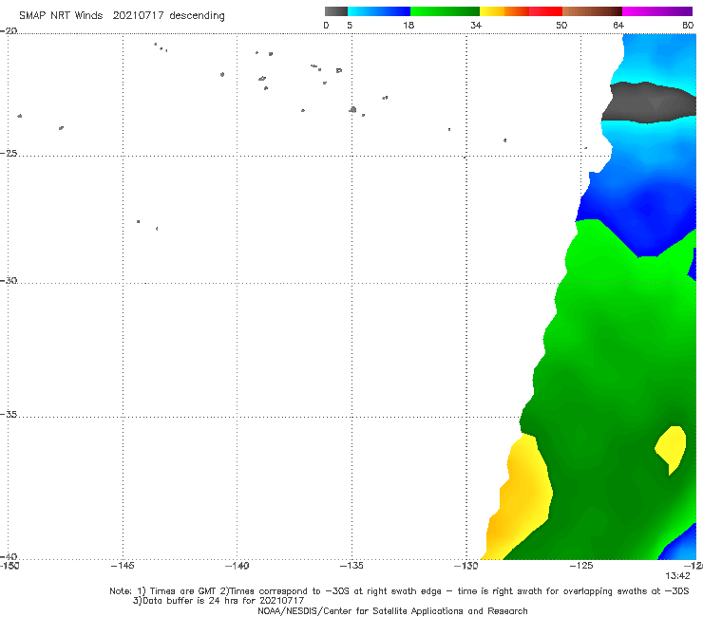Screen dimensions: 703x617
Task: Click the green segment of the color bar
Action: (445, 11)
